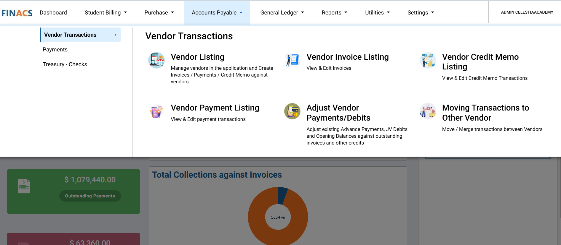Click the 5.54% chart center label

tap(278, 217)
